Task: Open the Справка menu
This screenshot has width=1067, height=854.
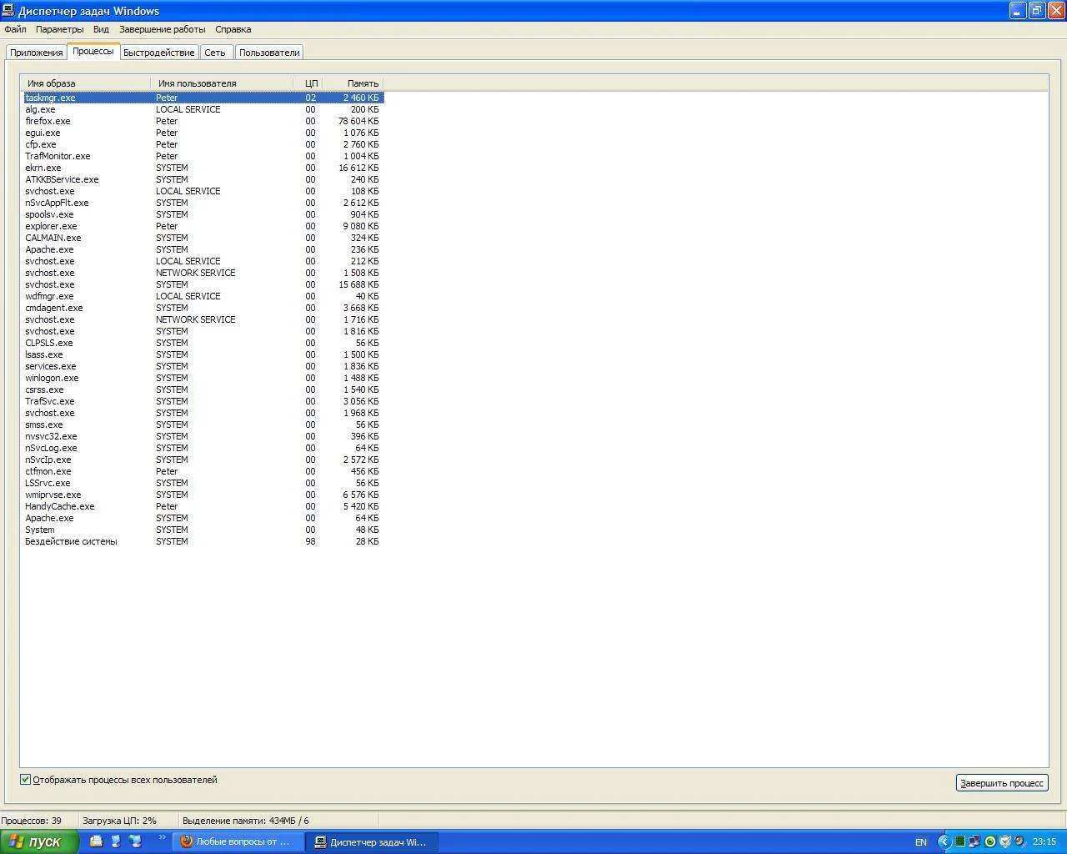Action: 233,29
